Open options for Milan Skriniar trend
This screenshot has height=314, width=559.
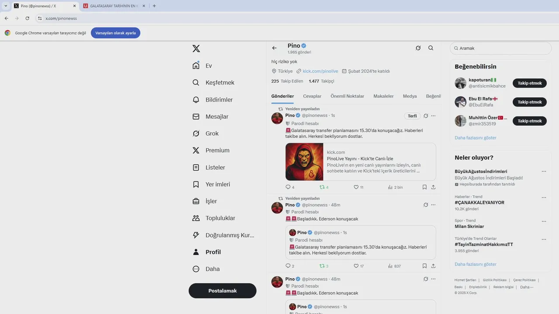tap(544, 222)
